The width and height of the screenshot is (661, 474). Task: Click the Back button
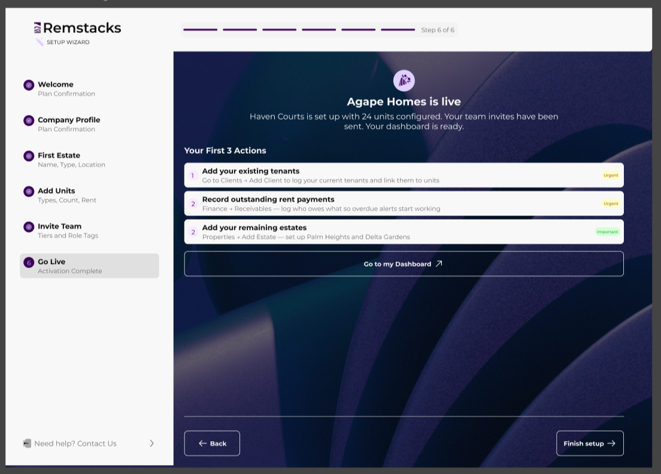tap(212, 443)
